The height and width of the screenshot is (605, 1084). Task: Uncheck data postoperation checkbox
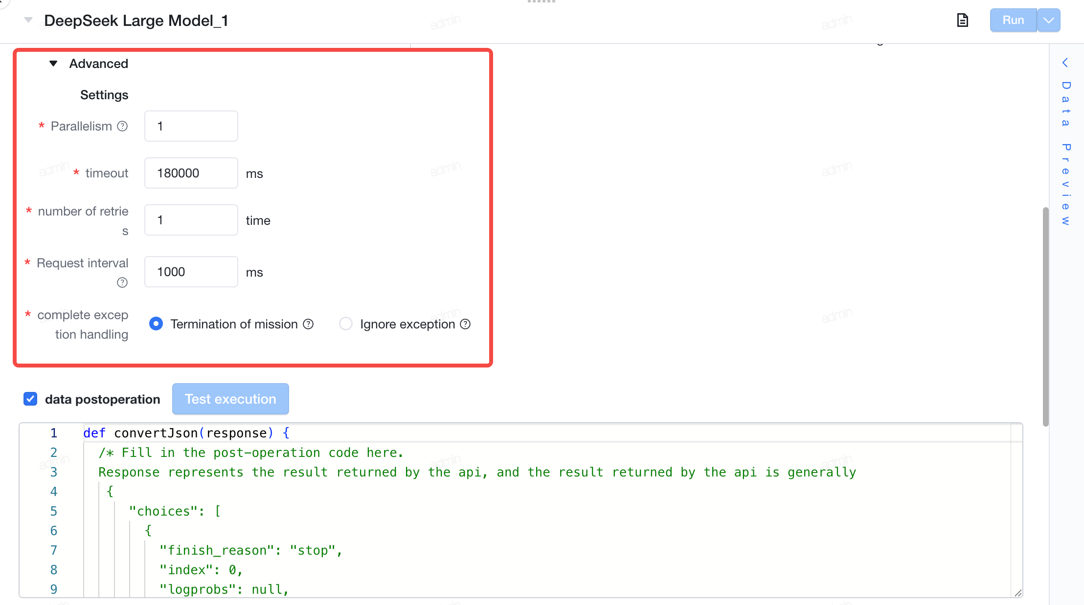point(30,399)
